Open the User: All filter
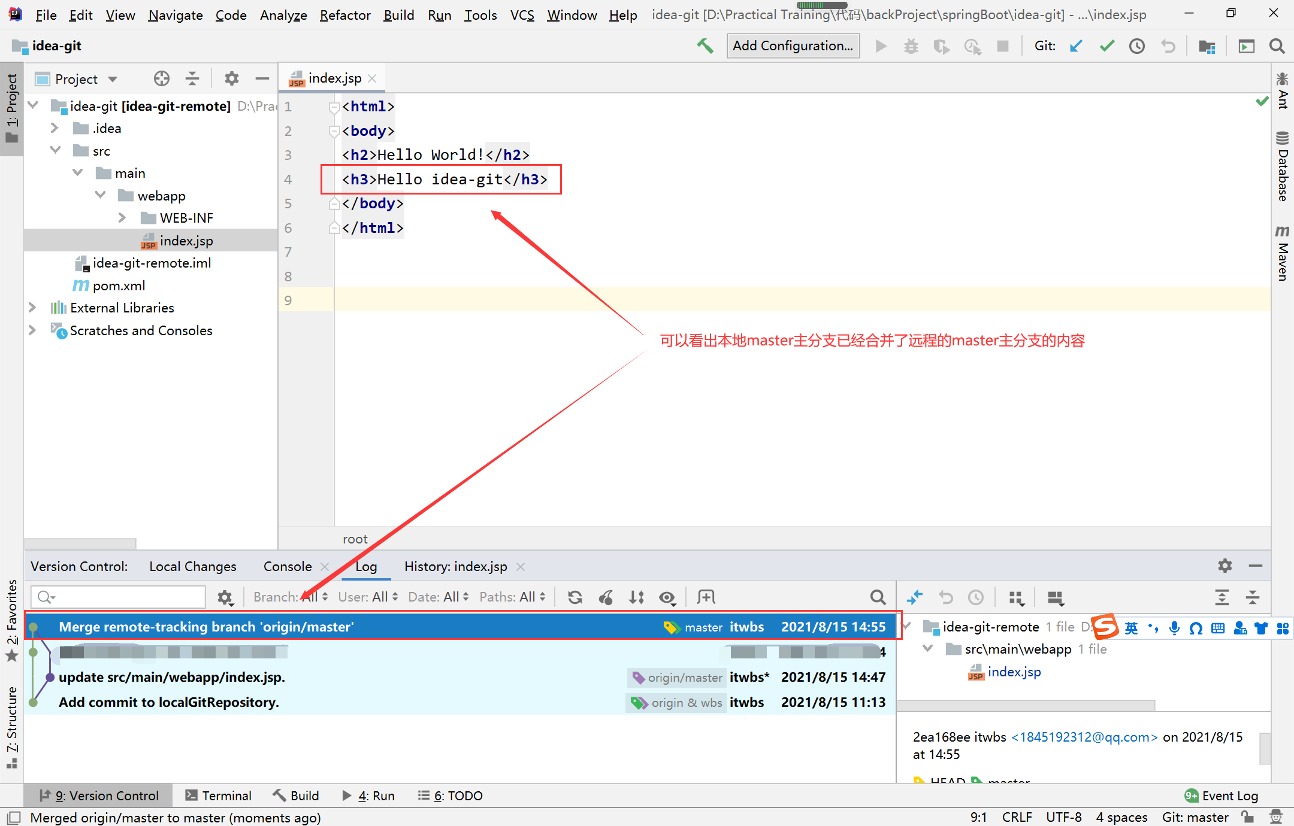 pyautogui.click(x=368, y=597)
